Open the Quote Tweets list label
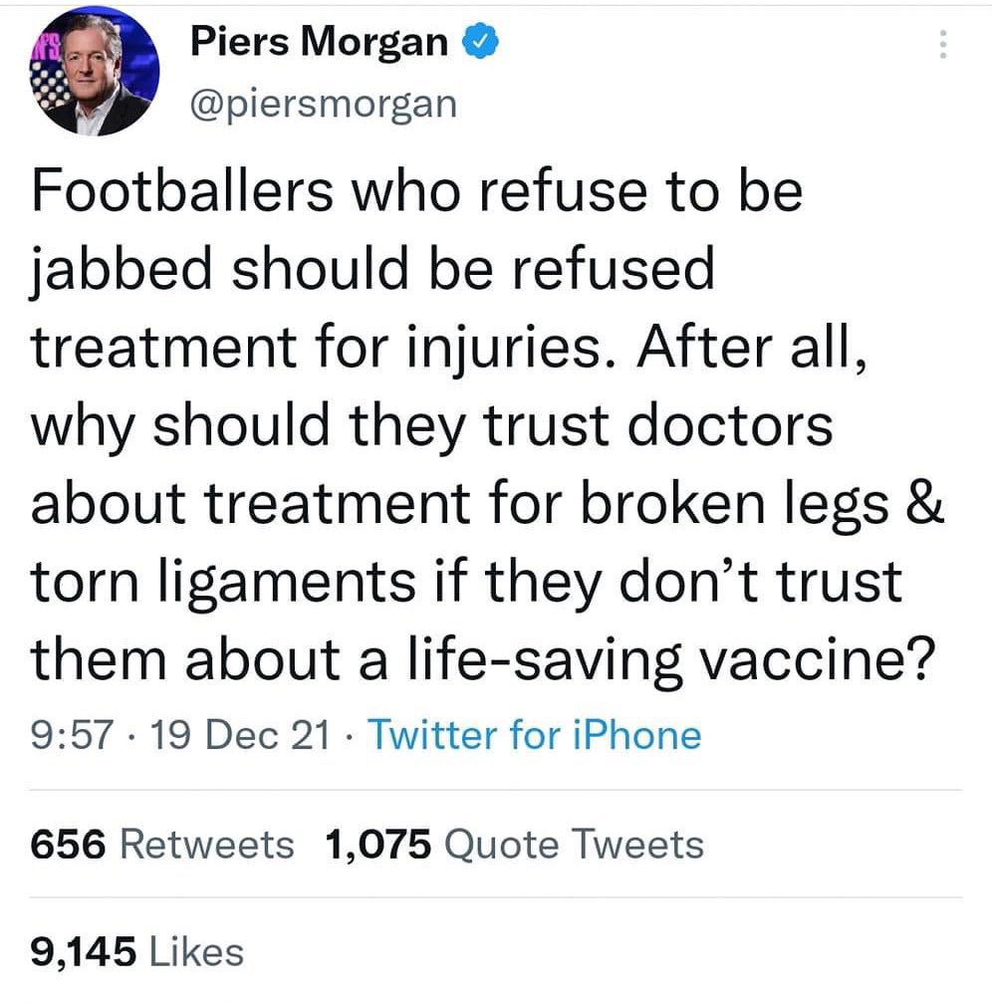This screenshot has width=992, height=1004. tap(573, 845)
